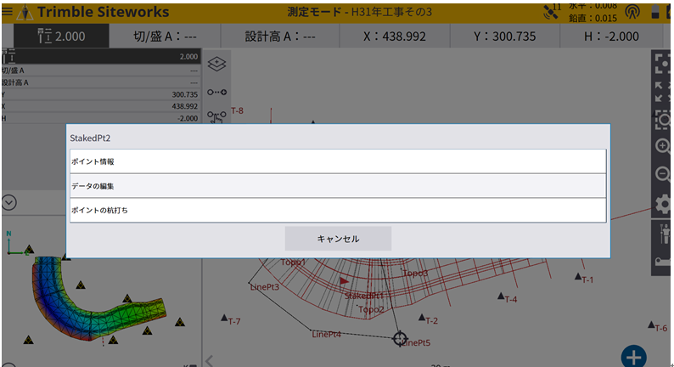Click the zoom extents icon
Image resolution: width=674 pixels, height=367 pixels.
point(661,65)
